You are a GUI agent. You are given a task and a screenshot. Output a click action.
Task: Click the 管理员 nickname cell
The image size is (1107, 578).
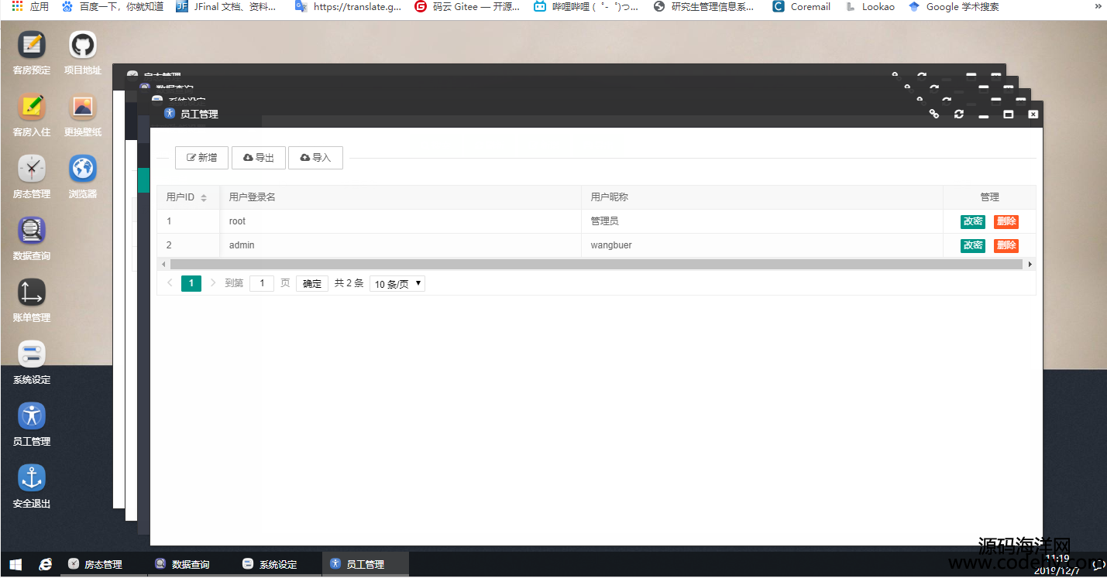coord(762,221)
